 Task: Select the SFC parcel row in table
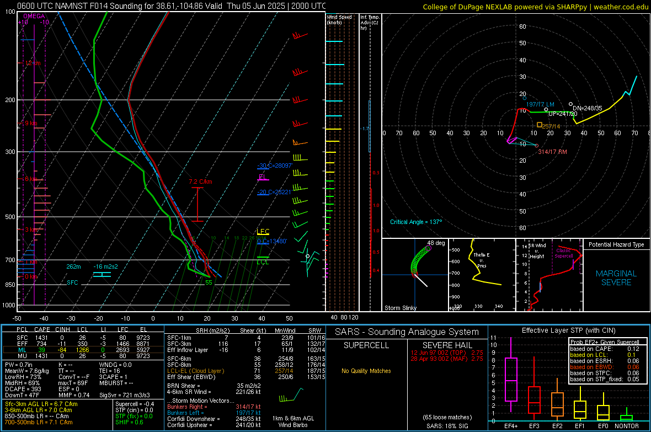tap(83, 338)
